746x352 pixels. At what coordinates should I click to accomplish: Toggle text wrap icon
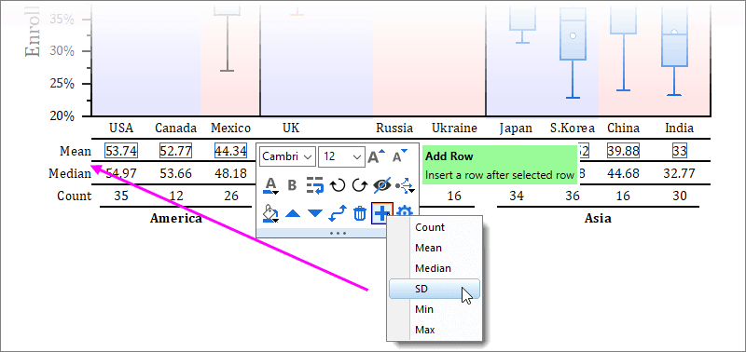315,184
